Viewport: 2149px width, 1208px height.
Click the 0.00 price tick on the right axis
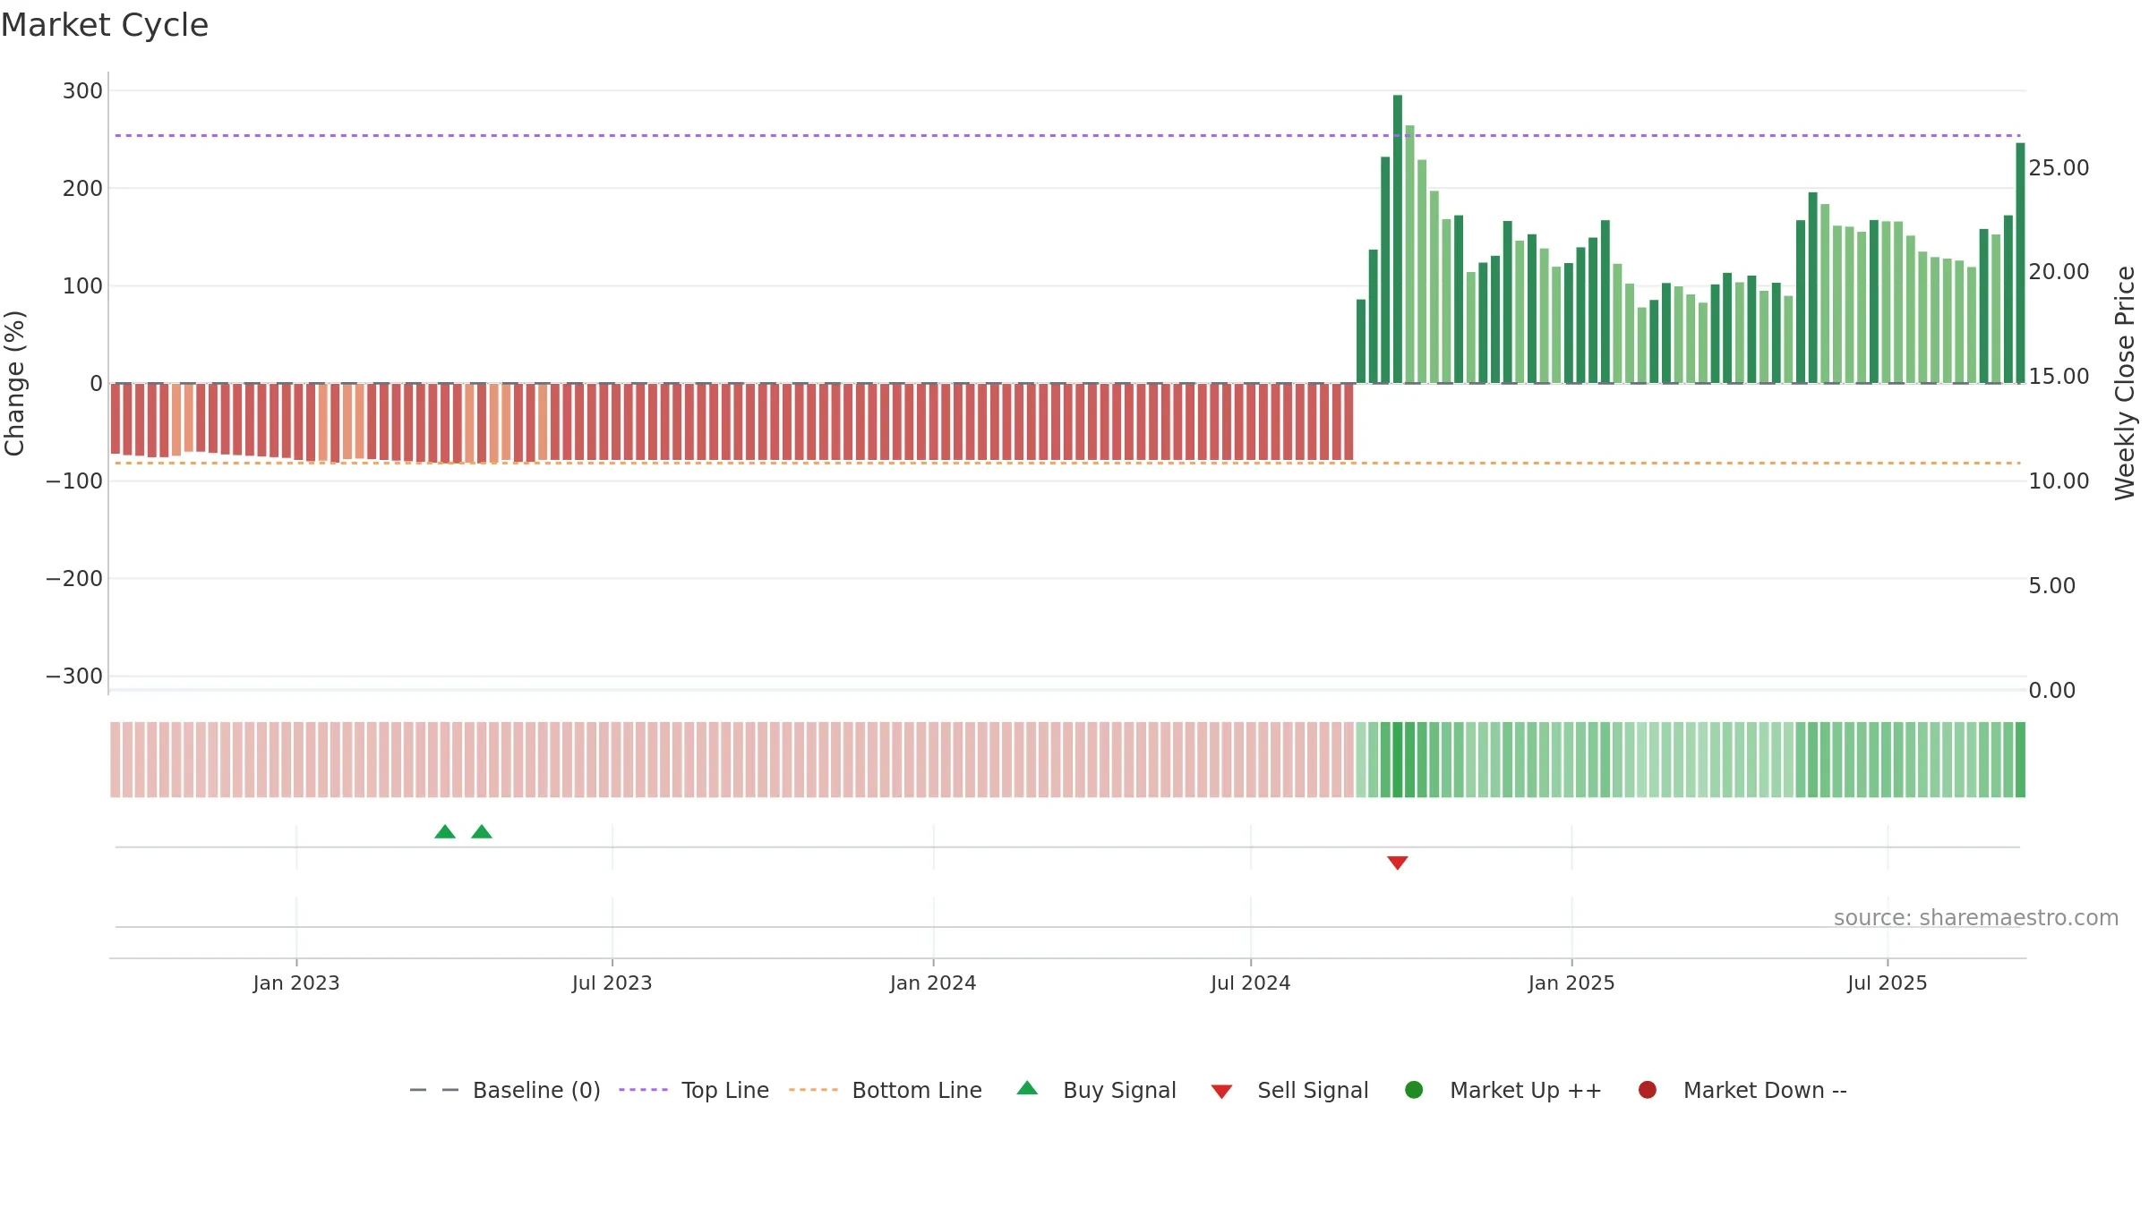pos(2051,691)
